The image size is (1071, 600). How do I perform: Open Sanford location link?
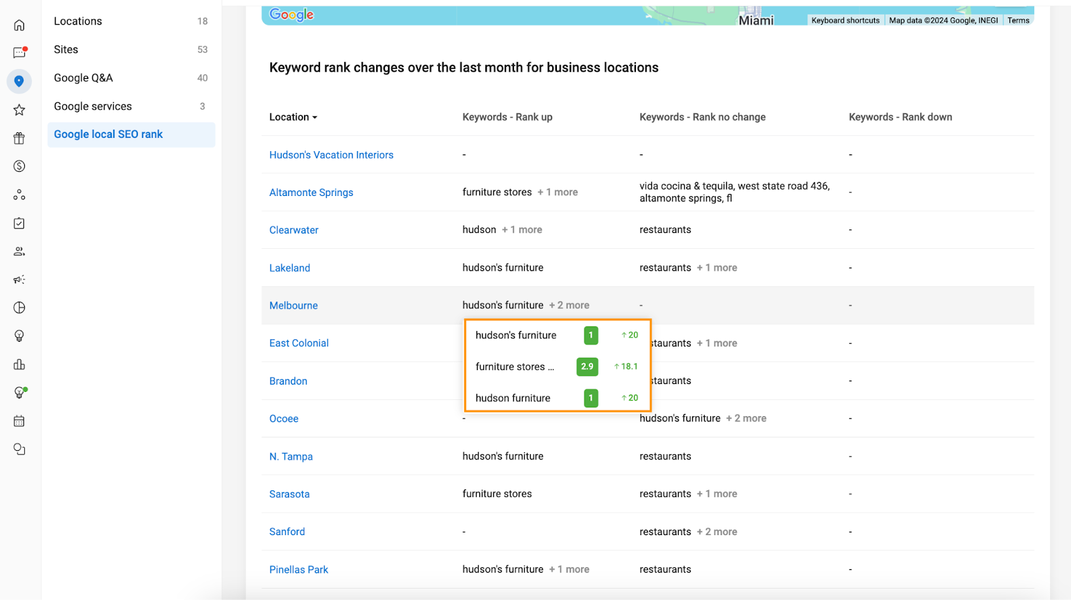[x=287, y=532]
